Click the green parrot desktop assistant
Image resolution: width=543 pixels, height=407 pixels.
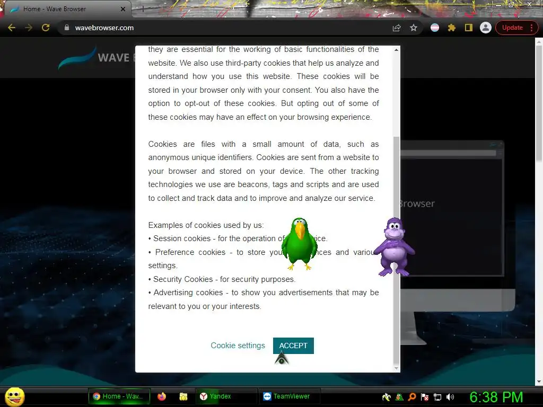click(x=299, y=244)
